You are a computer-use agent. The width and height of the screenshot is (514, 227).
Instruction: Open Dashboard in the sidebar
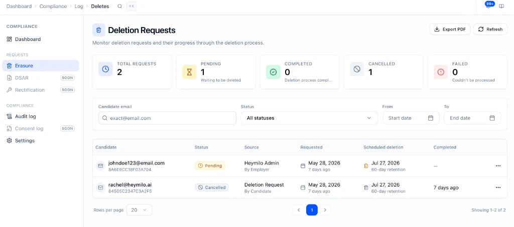[40, 39]
